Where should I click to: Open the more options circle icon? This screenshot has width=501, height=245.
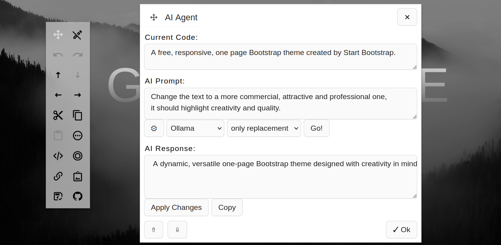click(x=77, y=135)
